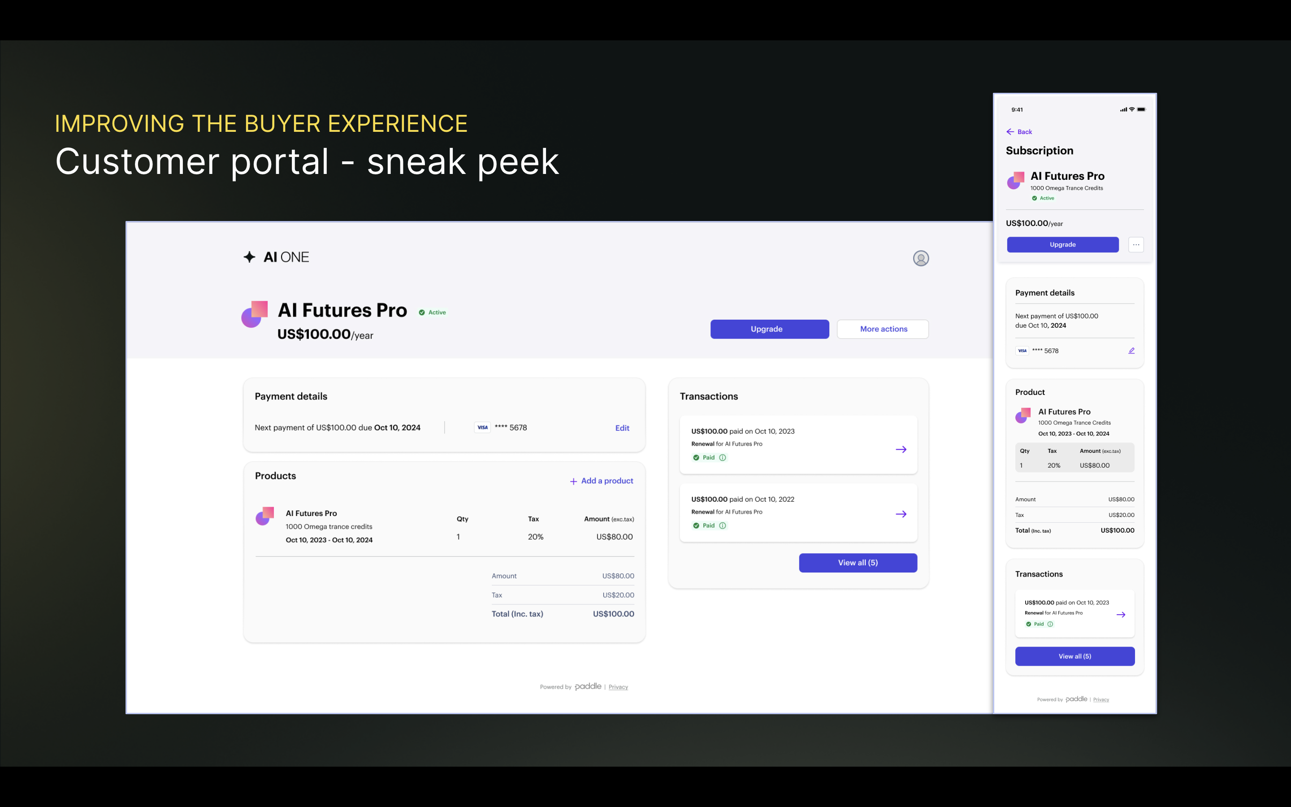Go Back in the mobile subscription view
Image resolution: width=1291 pixels, height=807 pixels.
point(1019,132)
